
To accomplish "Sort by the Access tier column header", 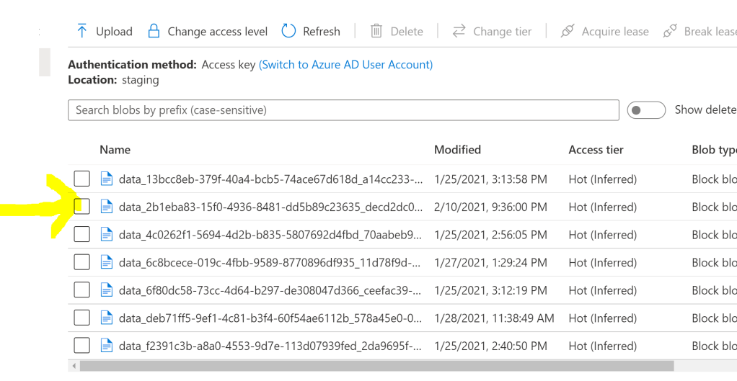I will 596,150.
